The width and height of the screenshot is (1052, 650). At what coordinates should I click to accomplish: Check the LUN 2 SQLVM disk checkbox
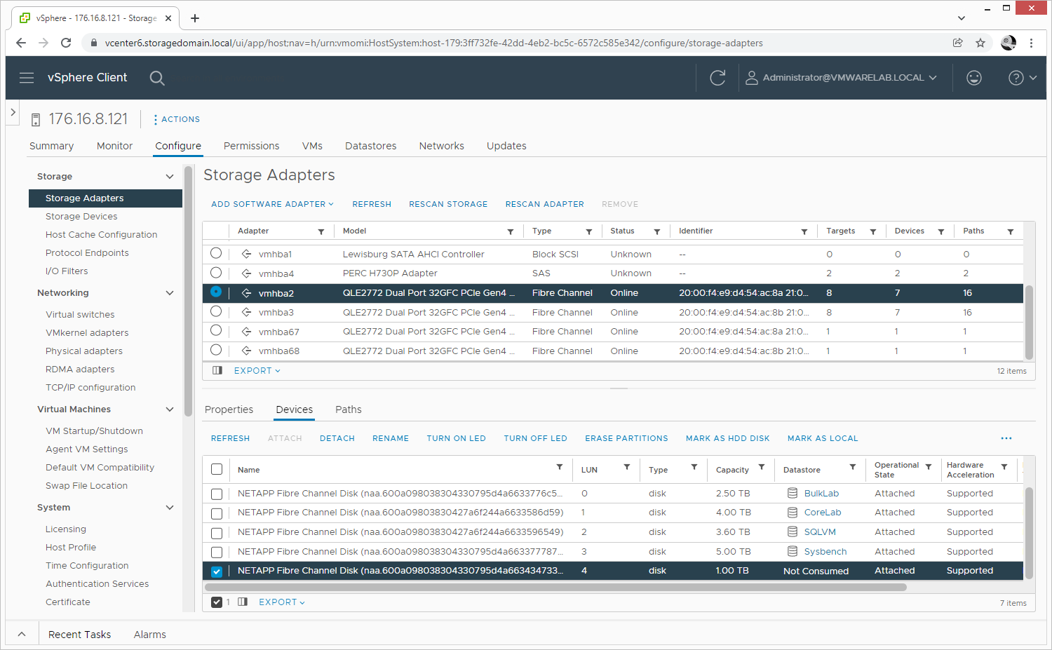pos(217,534)
